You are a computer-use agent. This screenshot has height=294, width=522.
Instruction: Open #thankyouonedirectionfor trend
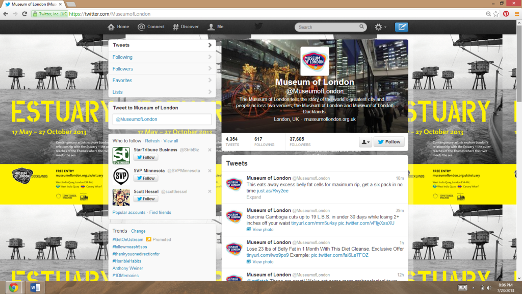click(x=136, y=254)
